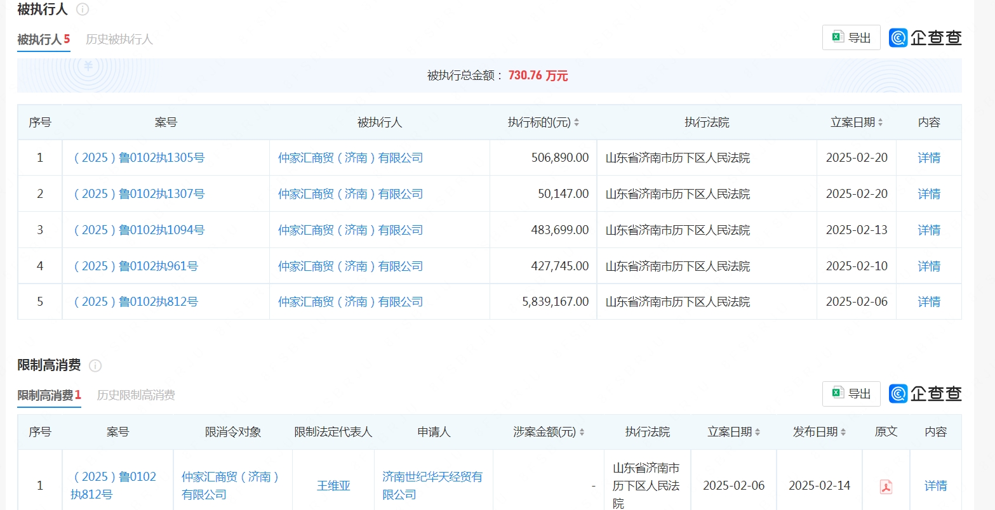This screenshot has width=995, height=510.
Task: Click amount 506,890.00
Action: pyautogui.click(x=560, y=158)
